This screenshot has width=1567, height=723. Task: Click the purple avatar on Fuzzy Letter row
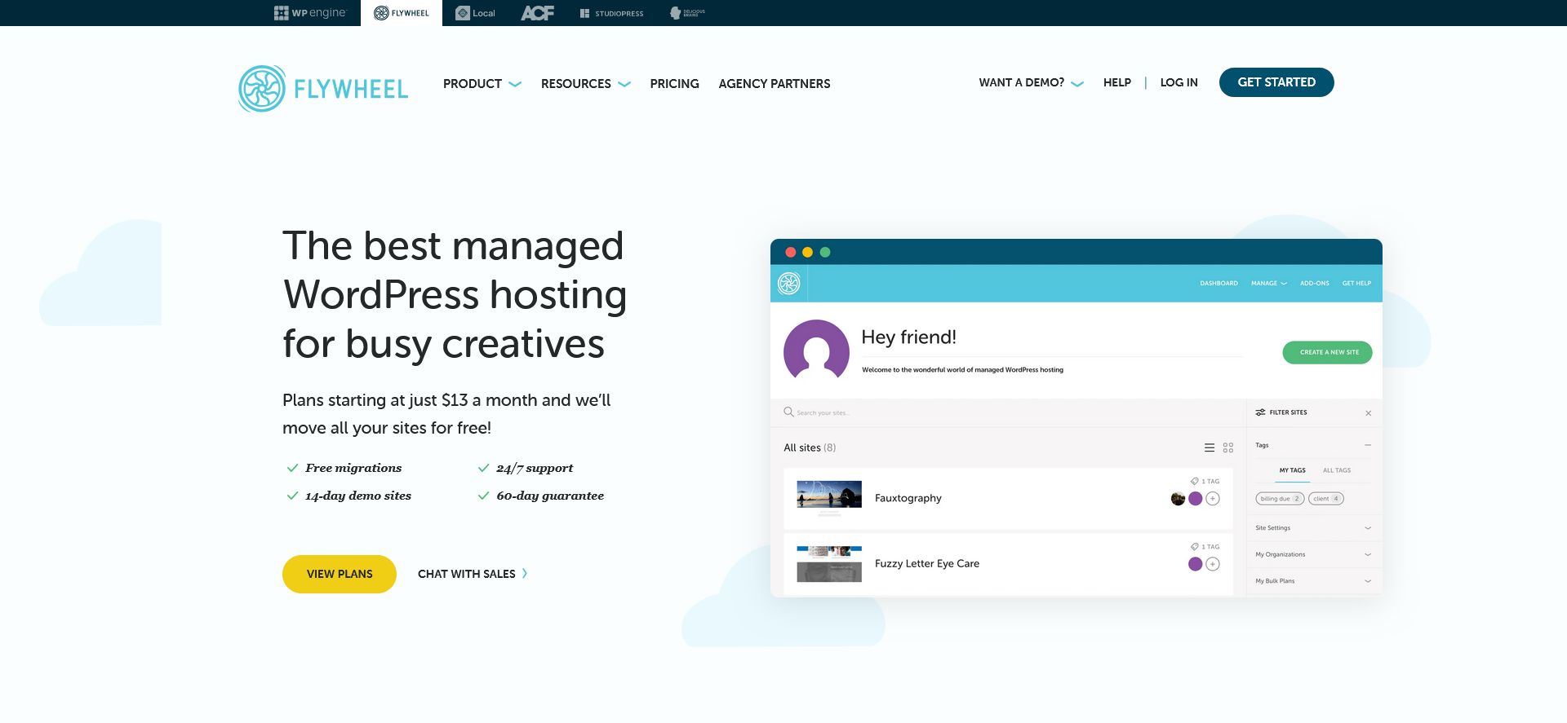tap(1196, 564)
